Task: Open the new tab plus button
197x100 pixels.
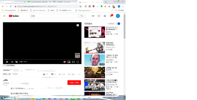Action: tap(106, 2)
